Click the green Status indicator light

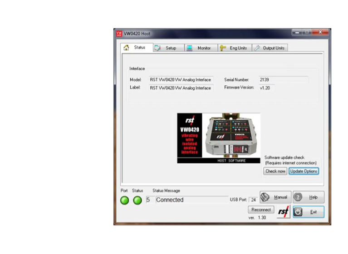coord(137,200)
